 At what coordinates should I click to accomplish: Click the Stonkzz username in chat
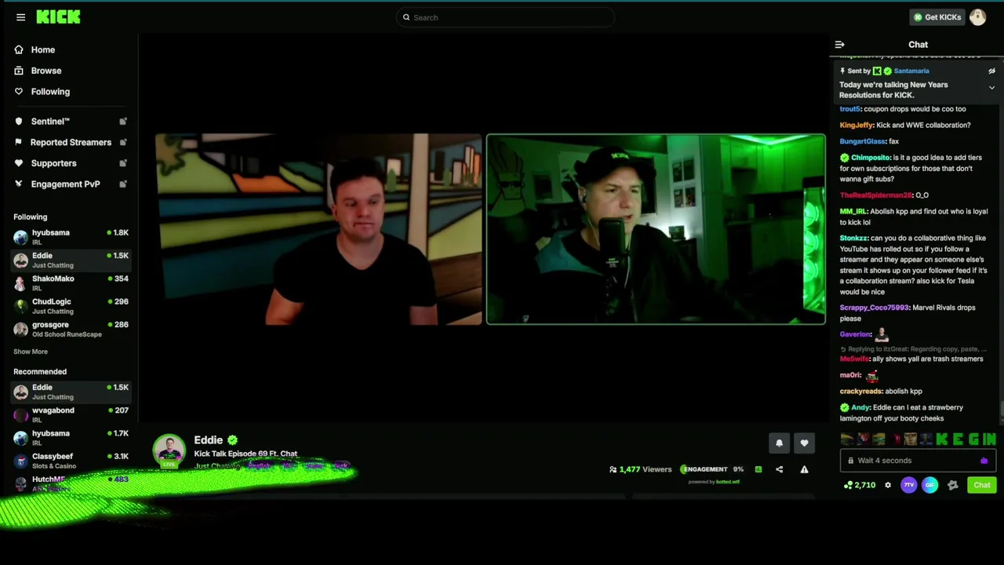pos(854,239)
